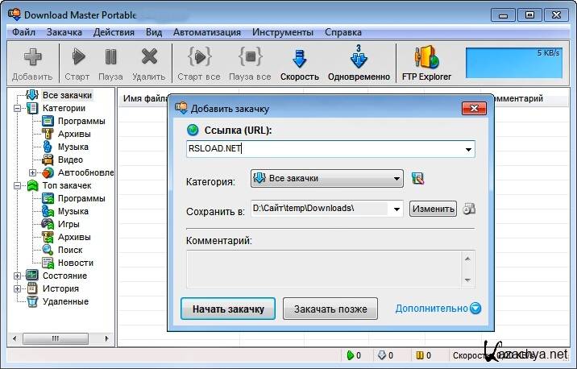Open FTP Explorer from the toolbar

point(426,58)
